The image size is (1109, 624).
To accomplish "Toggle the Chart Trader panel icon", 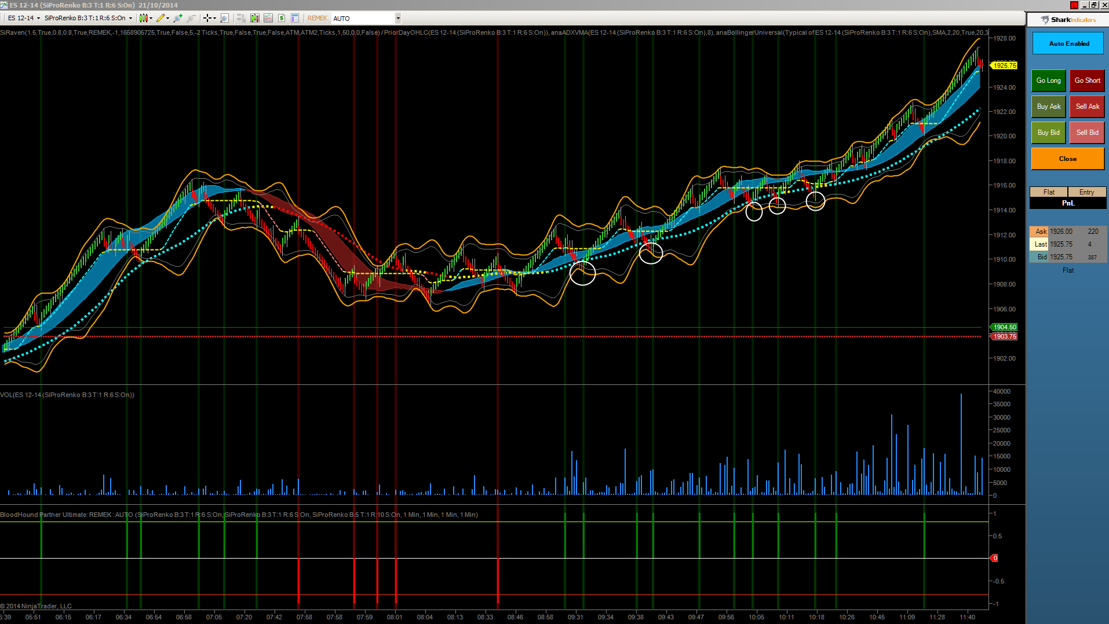I will click(x=241, y=18).
